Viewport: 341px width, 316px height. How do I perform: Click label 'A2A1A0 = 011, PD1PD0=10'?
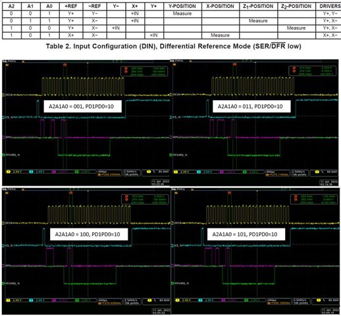point(251,107)
